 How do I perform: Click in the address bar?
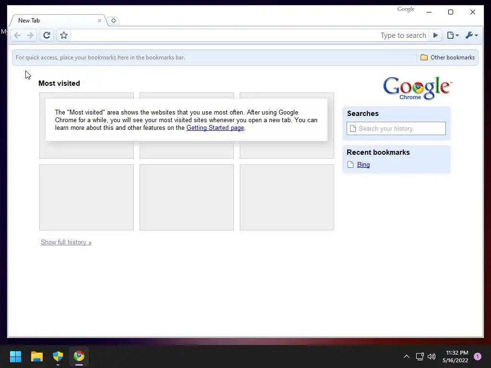tap(249, 35)
